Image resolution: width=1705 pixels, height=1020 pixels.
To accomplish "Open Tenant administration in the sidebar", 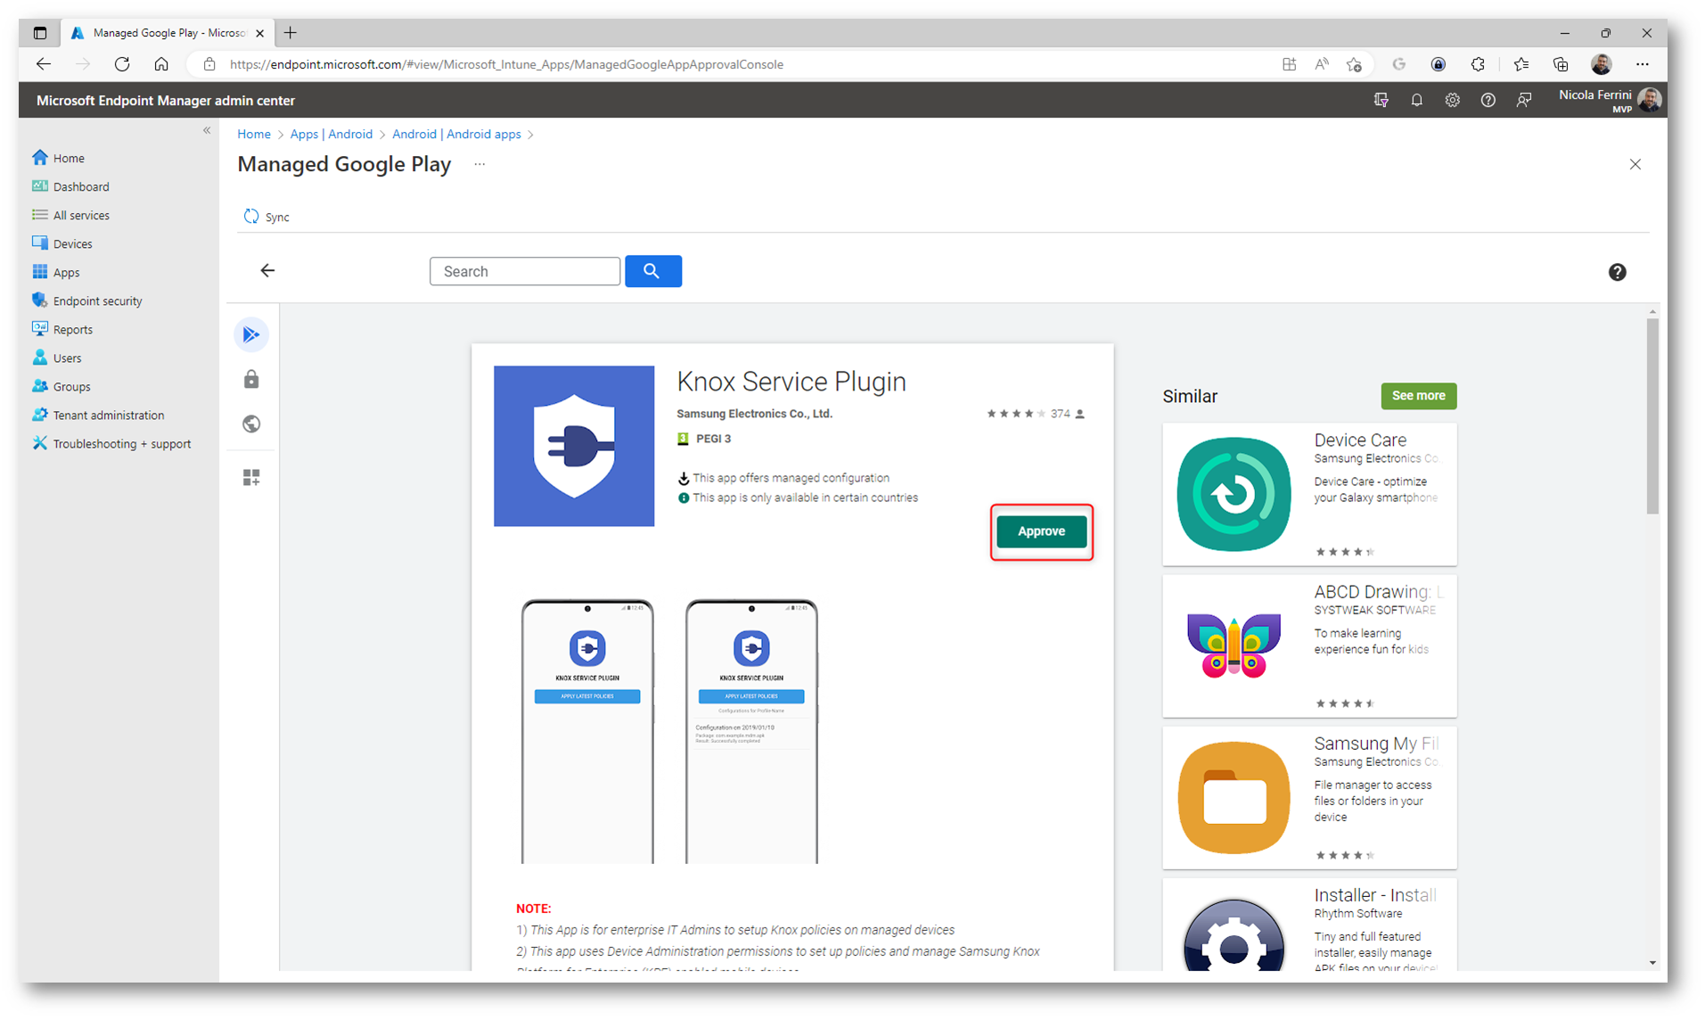I will tap(109, 415).
